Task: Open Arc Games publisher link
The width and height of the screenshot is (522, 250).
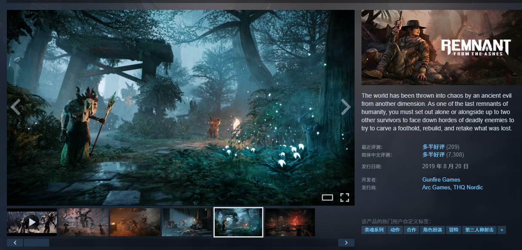Action: pyautogui.click(x=436, y=188)
